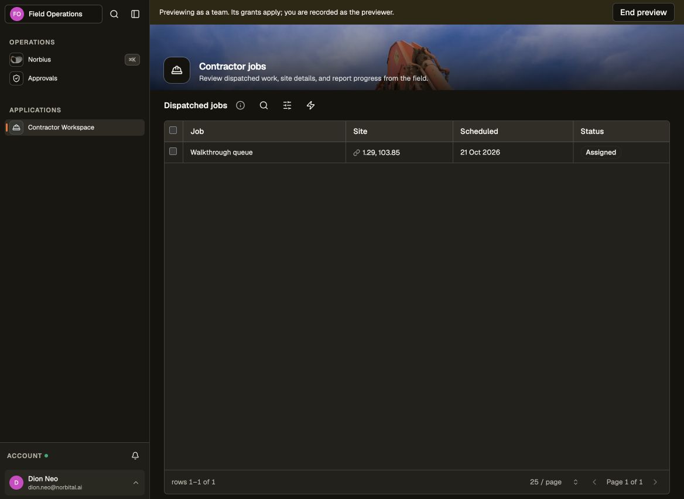This screenshot has width=684, height=499.
Task: Open the 25 / page rows dropdown
Action: click(x=553, y=482)
